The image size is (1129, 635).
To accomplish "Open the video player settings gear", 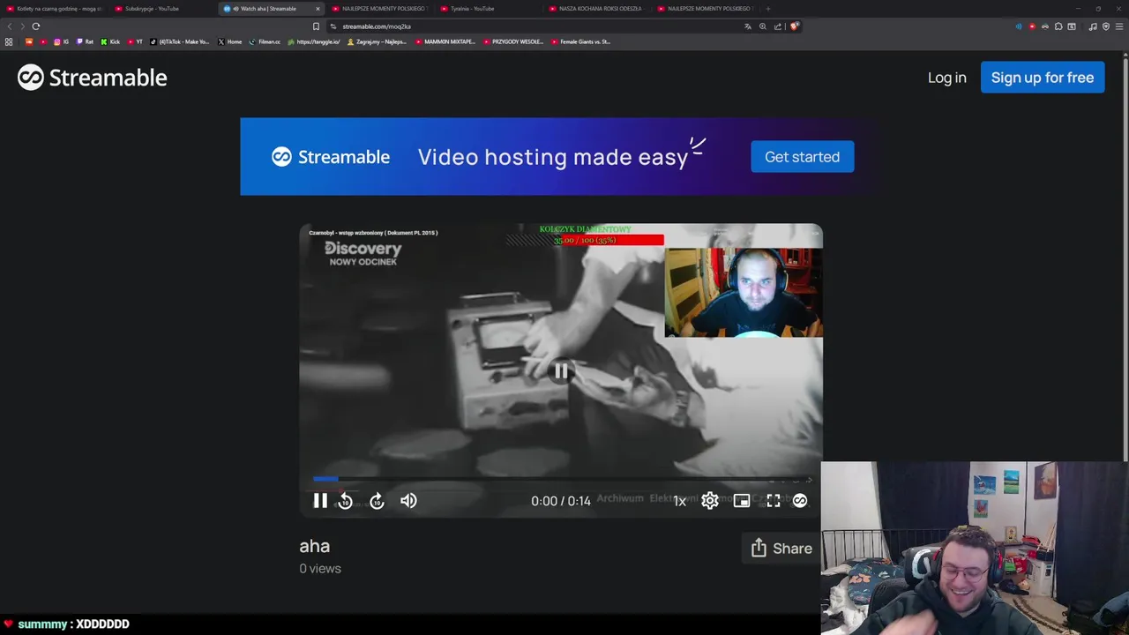I will click(x=710, y=501).
